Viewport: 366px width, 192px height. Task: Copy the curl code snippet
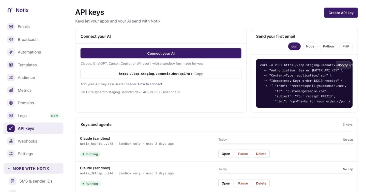click(x=343, y=65)
